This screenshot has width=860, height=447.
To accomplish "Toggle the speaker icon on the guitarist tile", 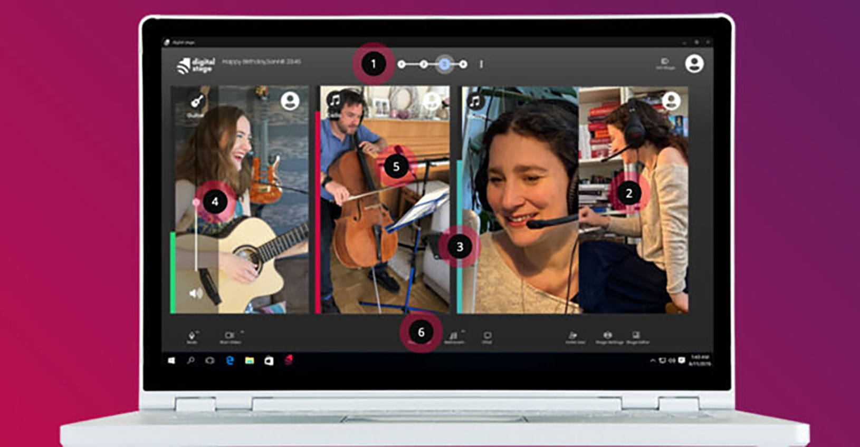I will (x=196, y=293).
